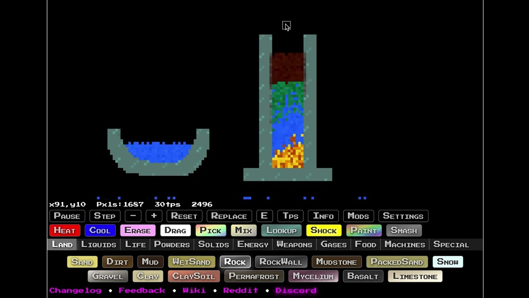Select the Heat tool
529x298 pixels.
coord(64,231)
